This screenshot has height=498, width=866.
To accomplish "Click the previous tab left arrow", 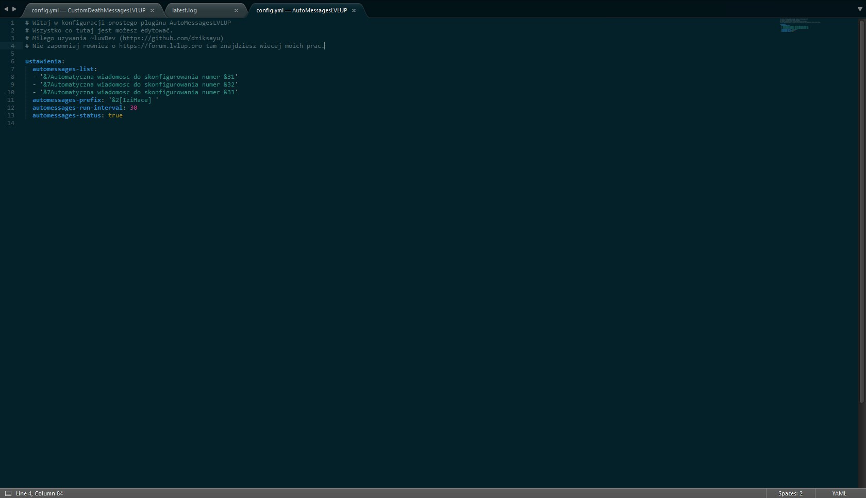I will click(x=6, y=9).
